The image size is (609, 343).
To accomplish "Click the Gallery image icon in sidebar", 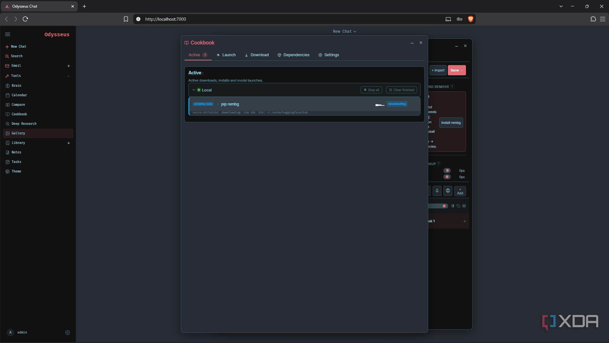I will pos(8,133).
